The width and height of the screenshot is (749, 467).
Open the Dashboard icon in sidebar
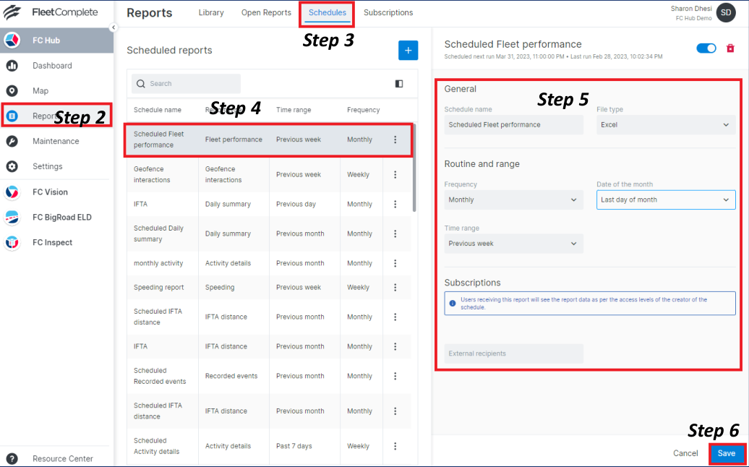(x=12, y=66)
